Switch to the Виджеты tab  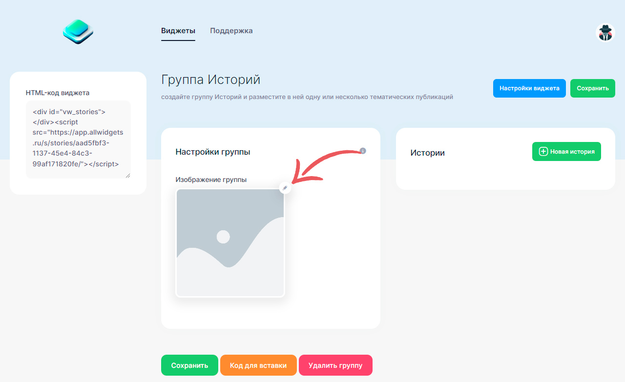pos(178,31)
